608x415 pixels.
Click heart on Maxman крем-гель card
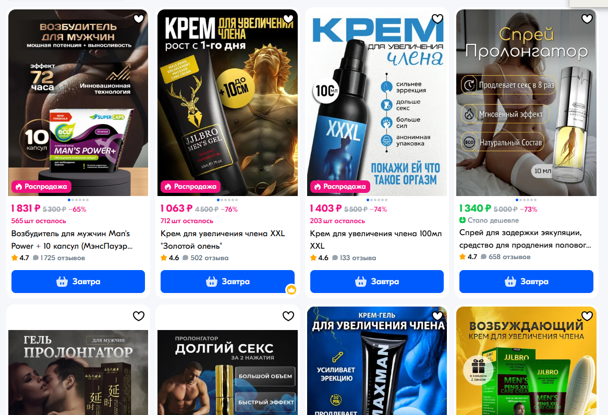437,316
